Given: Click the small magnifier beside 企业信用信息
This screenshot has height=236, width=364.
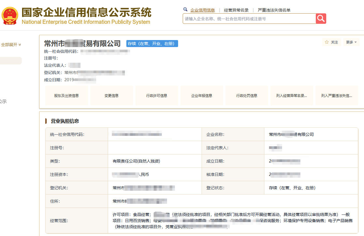Looking at the screenshot, I should click(x=185, y=10).
